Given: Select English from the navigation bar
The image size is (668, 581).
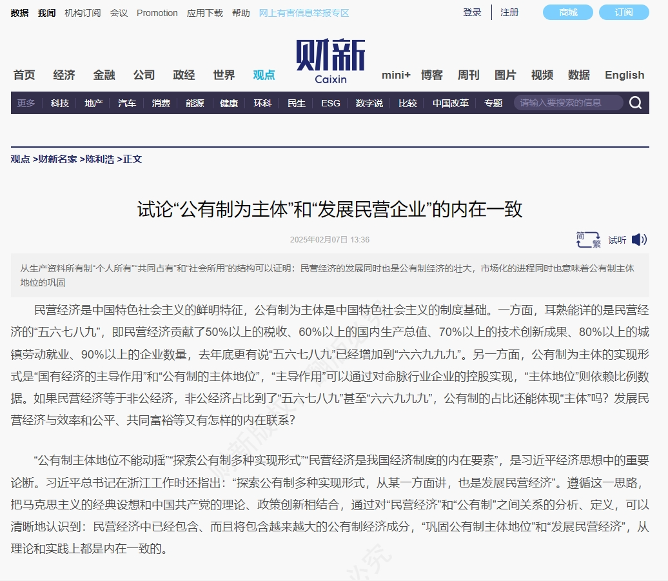Looking at the screenshot, I should pos(624,75).
